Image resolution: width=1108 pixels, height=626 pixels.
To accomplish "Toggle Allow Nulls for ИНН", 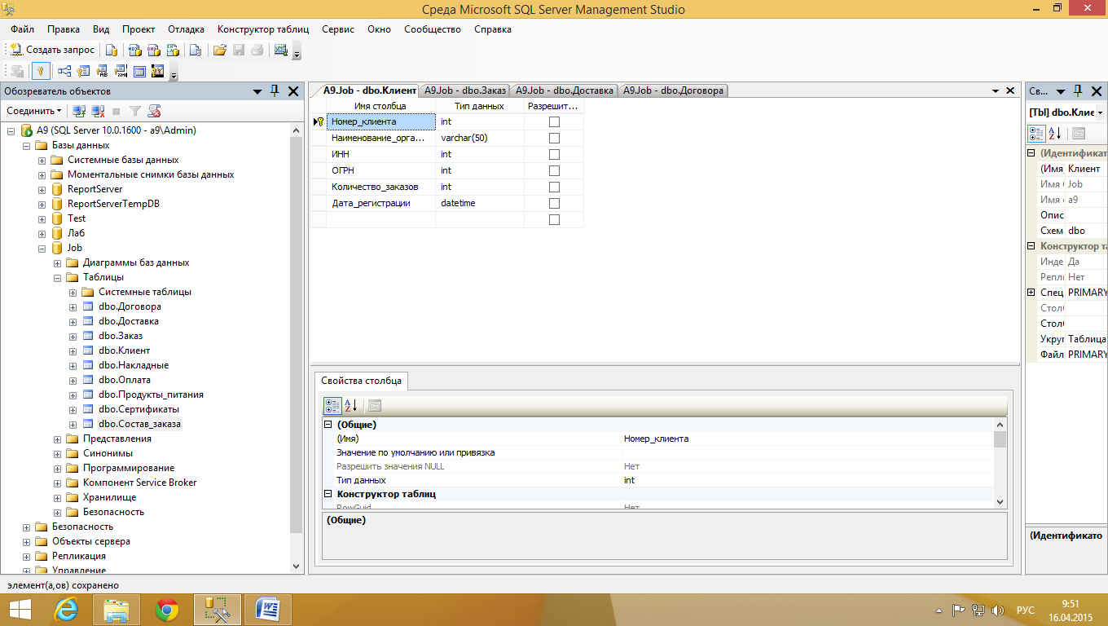I will point(554,154).
